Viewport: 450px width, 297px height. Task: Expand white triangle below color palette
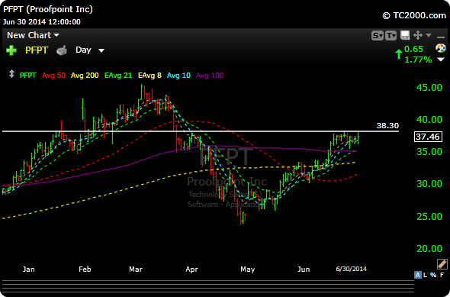[441, 60]
